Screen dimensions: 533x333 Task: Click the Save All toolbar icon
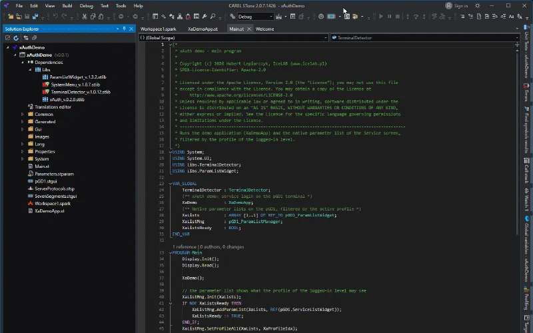point(35,16)
